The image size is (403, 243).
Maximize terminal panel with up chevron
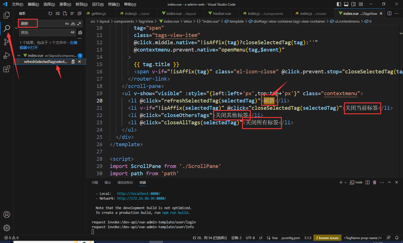[x=389, y=182]
